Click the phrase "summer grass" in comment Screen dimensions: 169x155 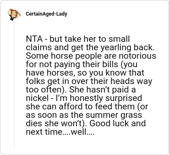[x=114, y=115]
